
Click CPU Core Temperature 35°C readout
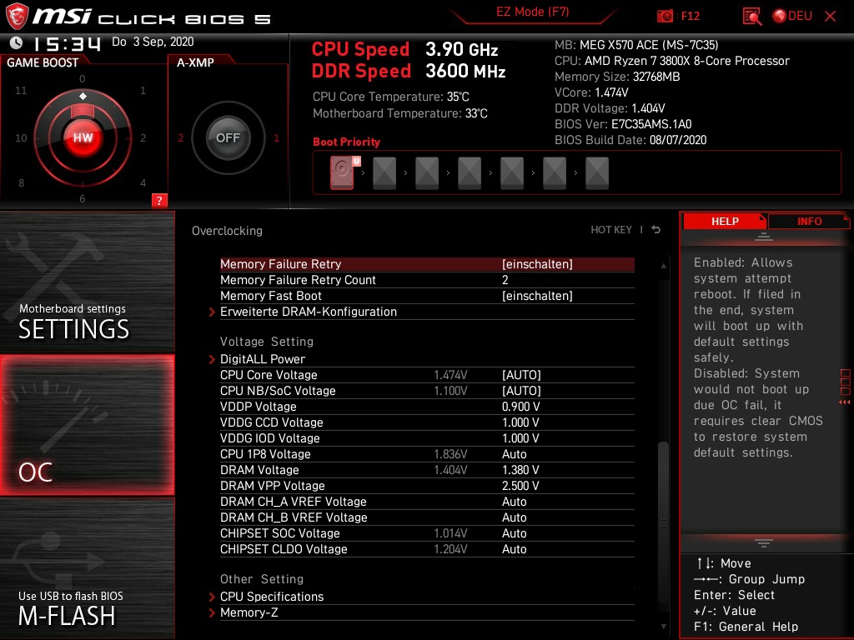click(x=390, y=97)
